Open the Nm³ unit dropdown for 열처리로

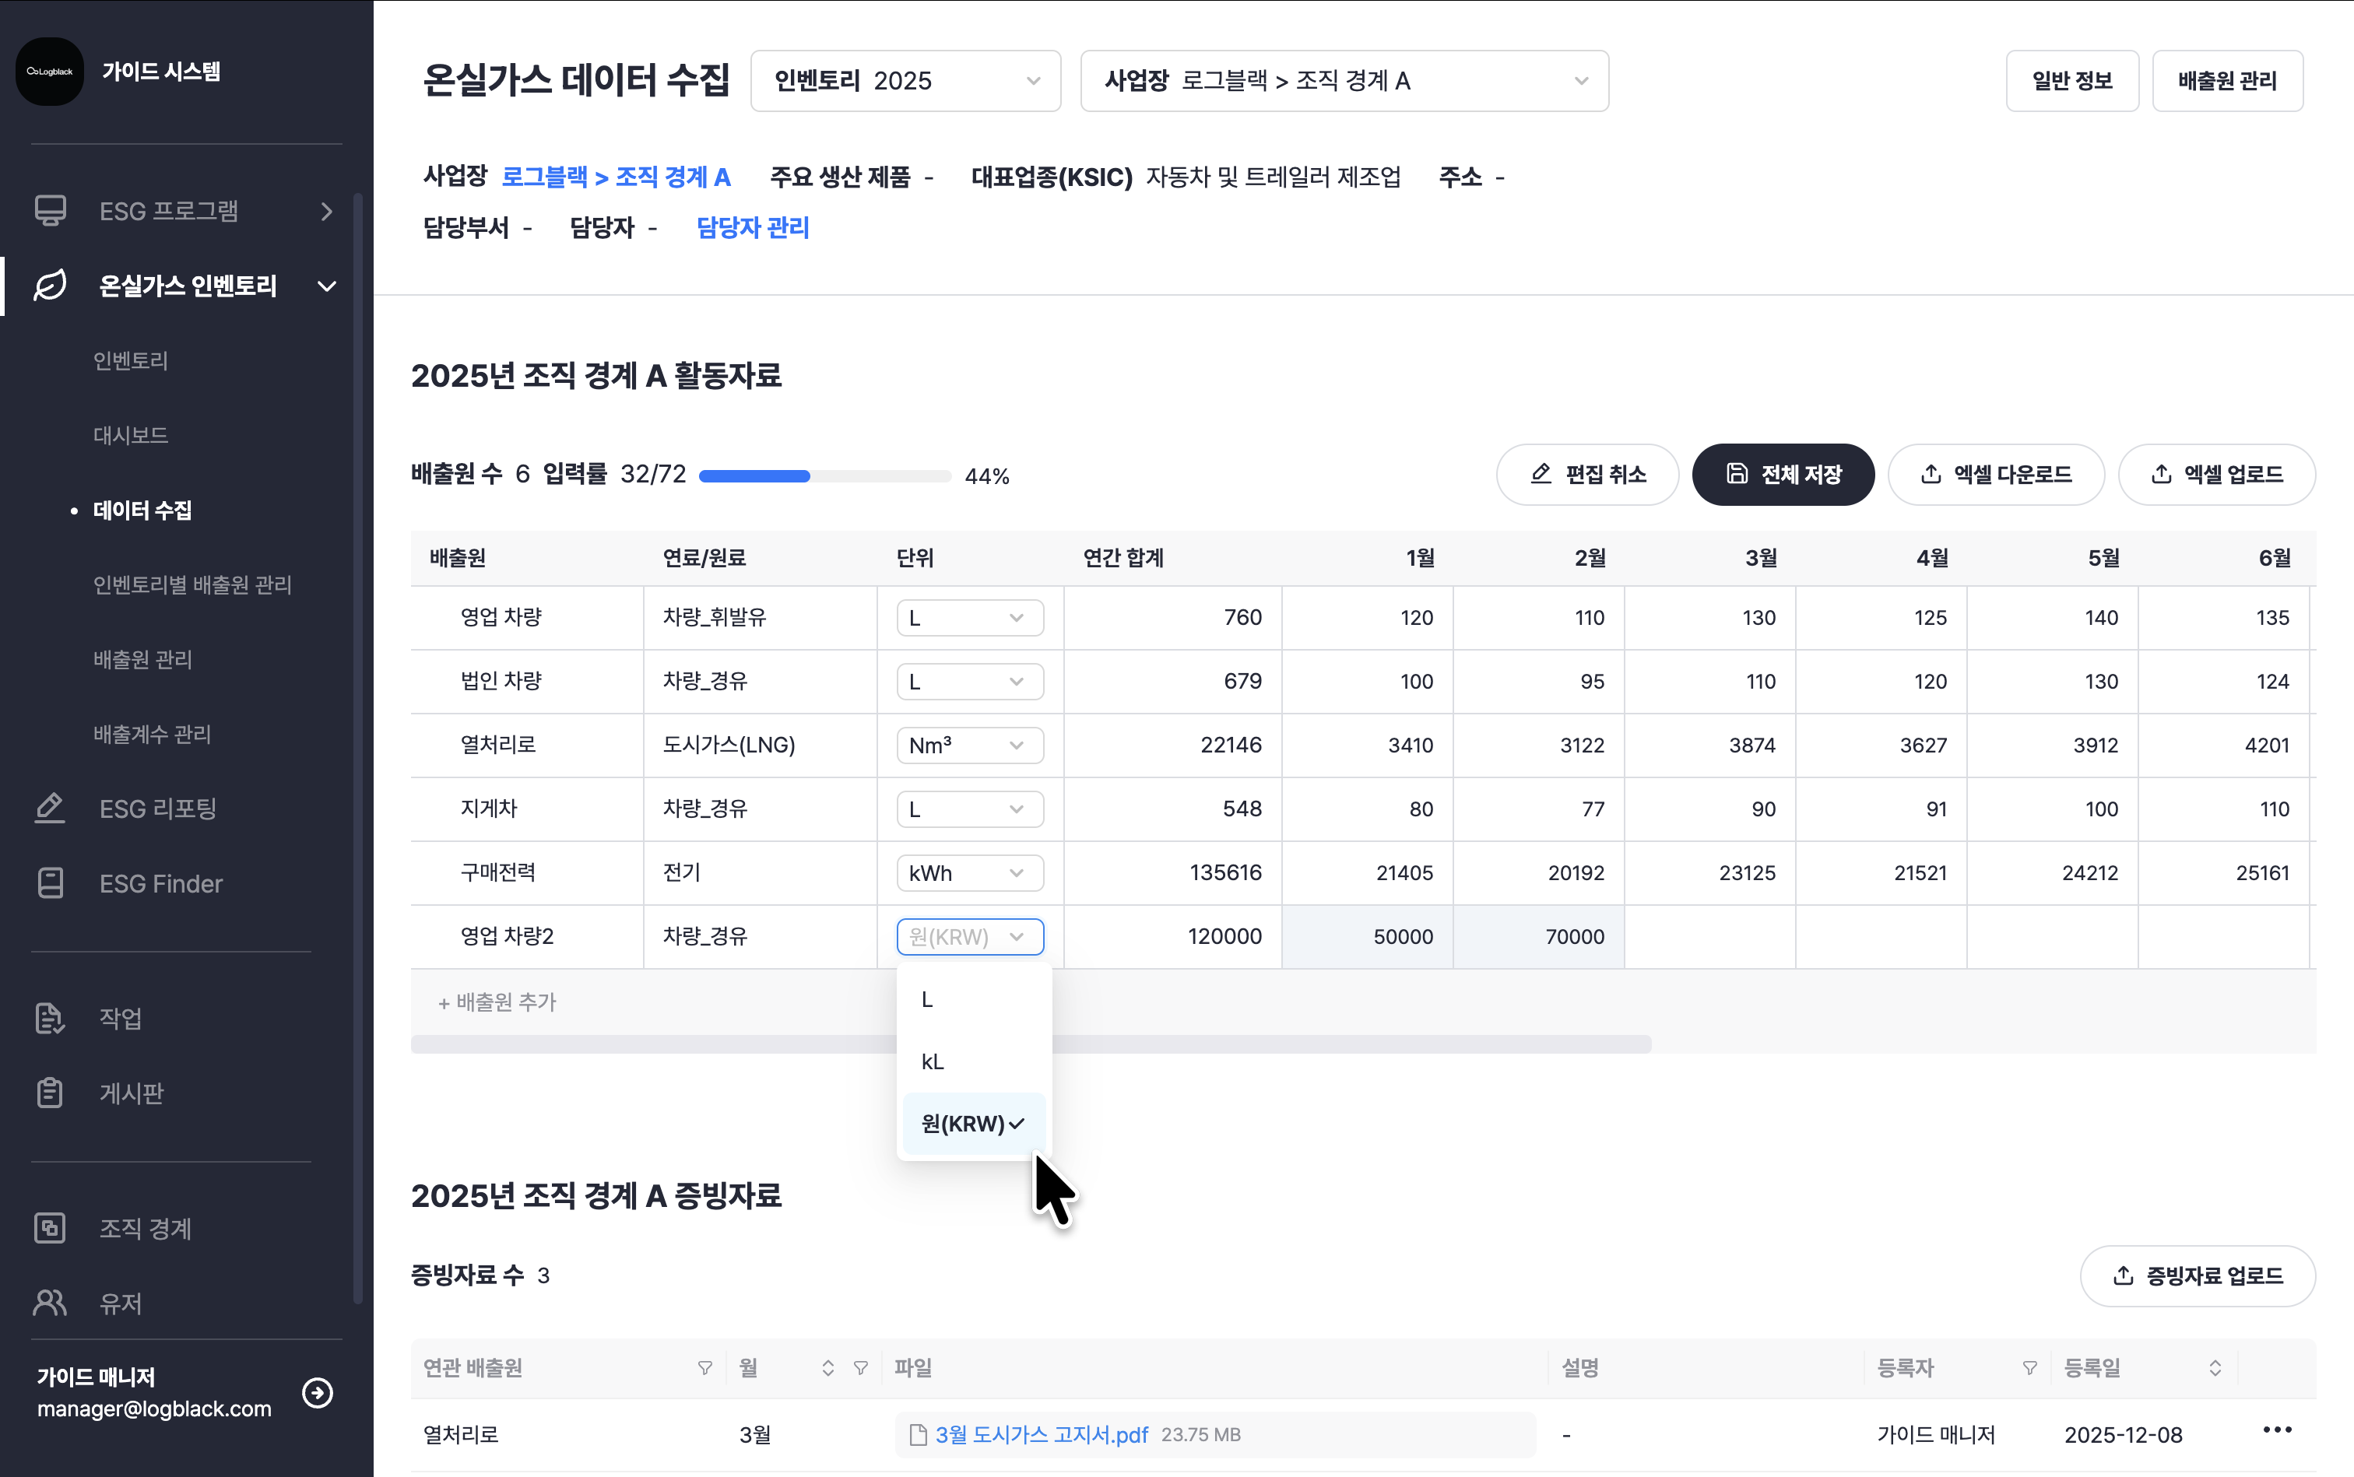pyautogui.click(x=969, y=746)
